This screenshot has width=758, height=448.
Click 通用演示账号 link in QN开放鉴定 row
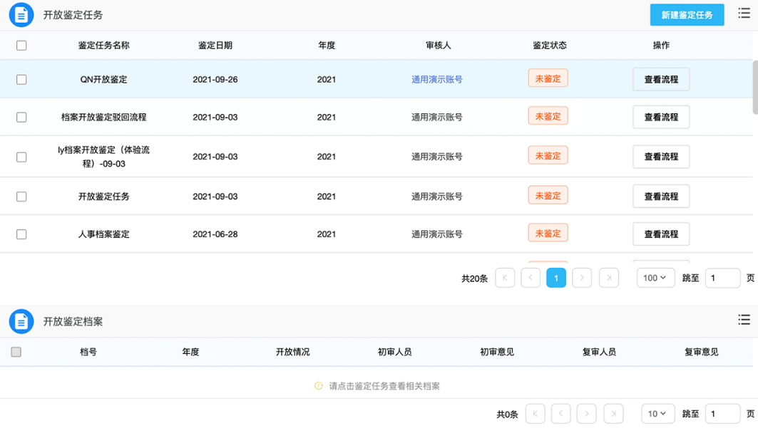(x=436, y=80)
